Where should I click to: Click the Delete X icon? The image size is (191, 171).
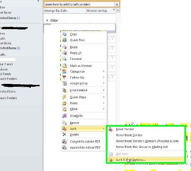(x=65, y=135)
